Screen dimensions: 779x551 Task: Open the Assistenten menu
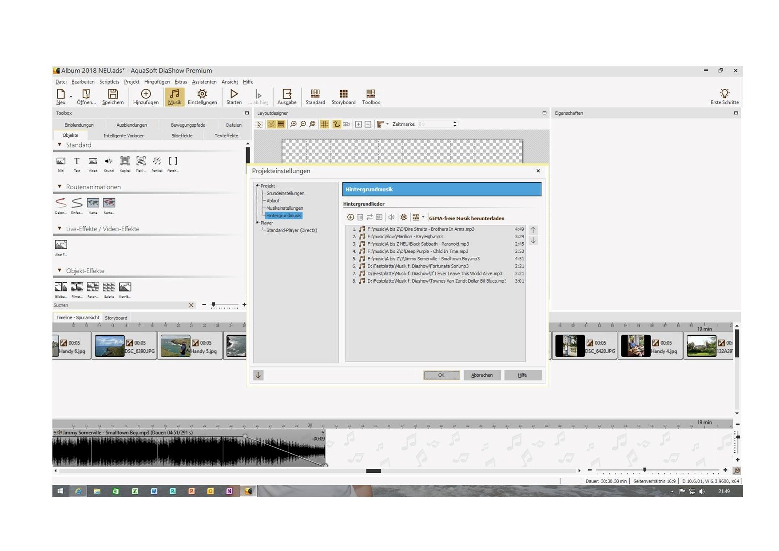point(204,82)
